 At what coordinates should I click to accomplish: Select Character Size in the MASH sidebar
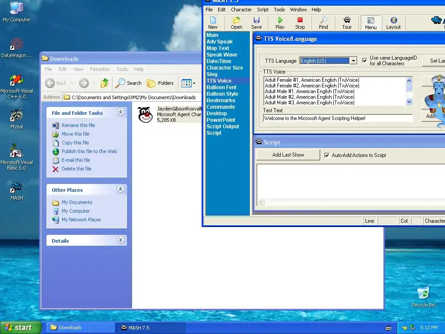(x=225, y=68)
